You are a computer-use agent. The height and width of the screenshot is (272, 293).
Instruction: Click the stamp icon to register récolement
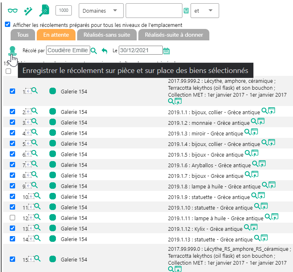pyautogui.click(x=12, y=51)
